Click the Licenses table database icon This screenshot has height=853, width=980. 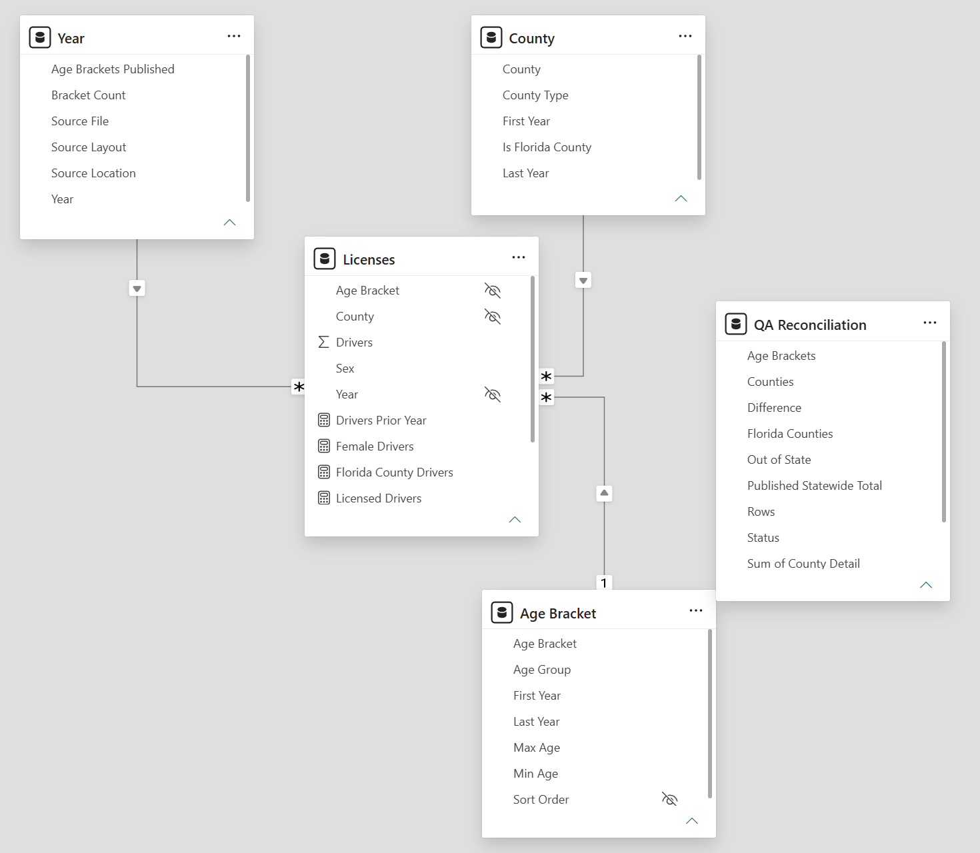[325, 259]
